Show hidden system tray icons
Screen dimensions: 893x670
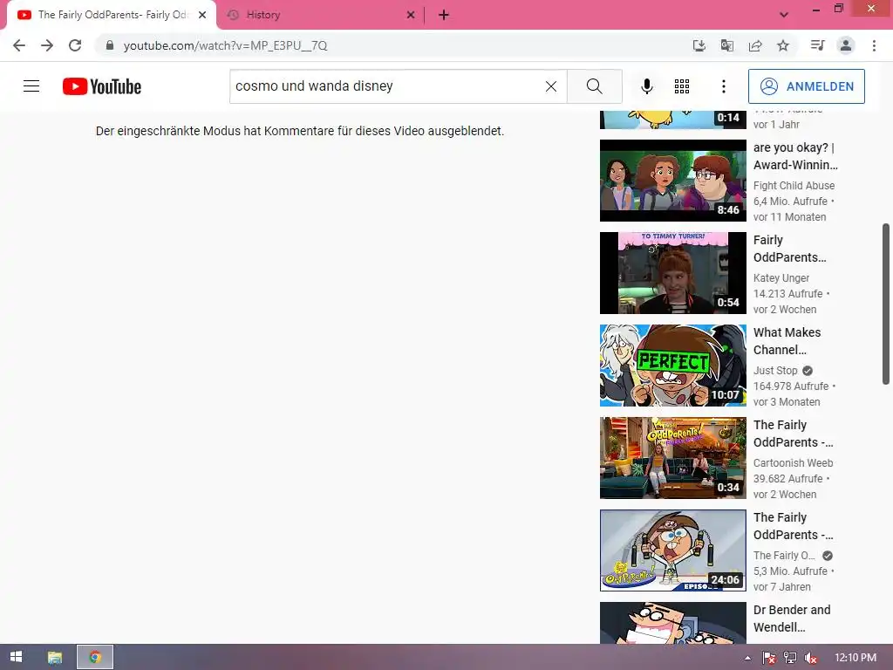(x=747, y=658)
